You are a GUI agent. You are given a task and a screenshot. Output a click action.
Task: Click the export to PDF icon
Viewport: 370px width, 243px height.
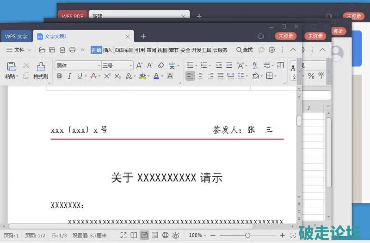pyautogui.click(x=62, y=50)
